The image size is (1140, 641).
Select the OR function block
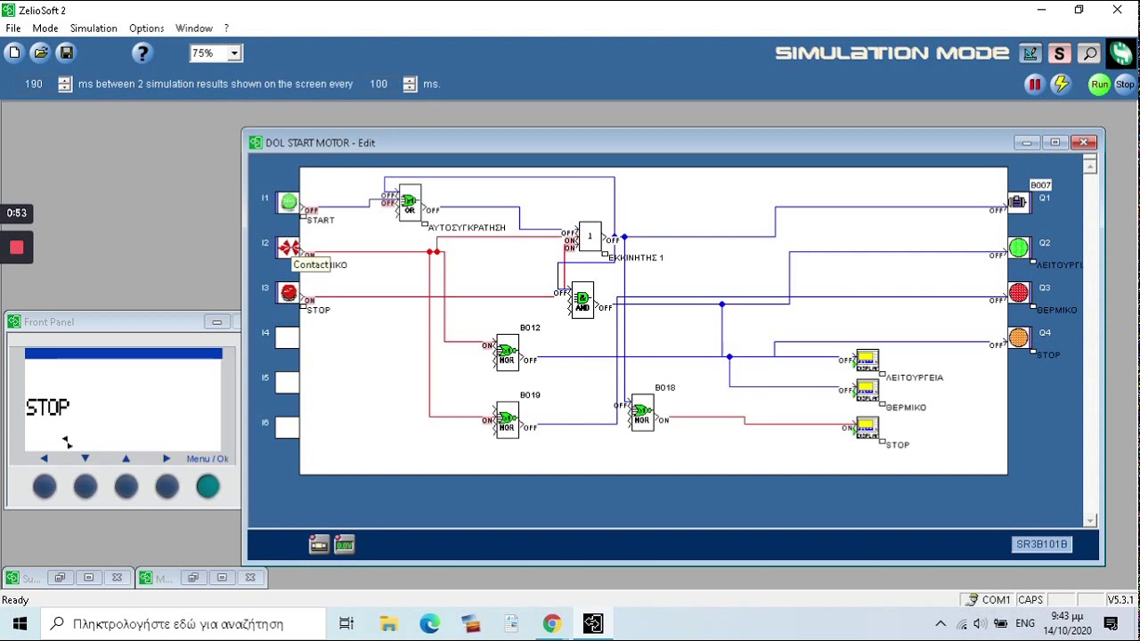(410, 203)
